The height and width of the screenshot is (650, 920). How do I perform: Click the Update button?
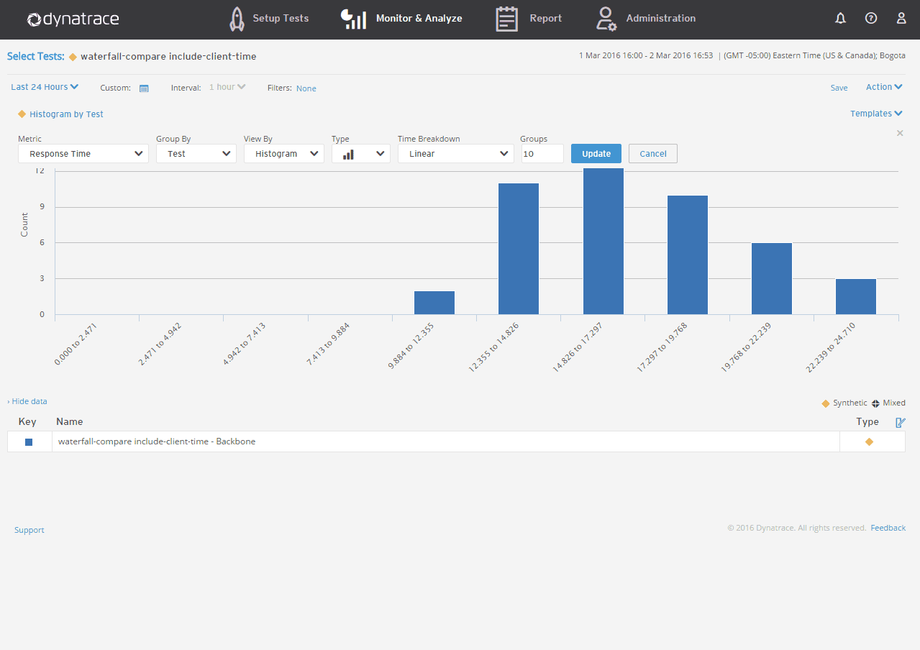point(596,154)
